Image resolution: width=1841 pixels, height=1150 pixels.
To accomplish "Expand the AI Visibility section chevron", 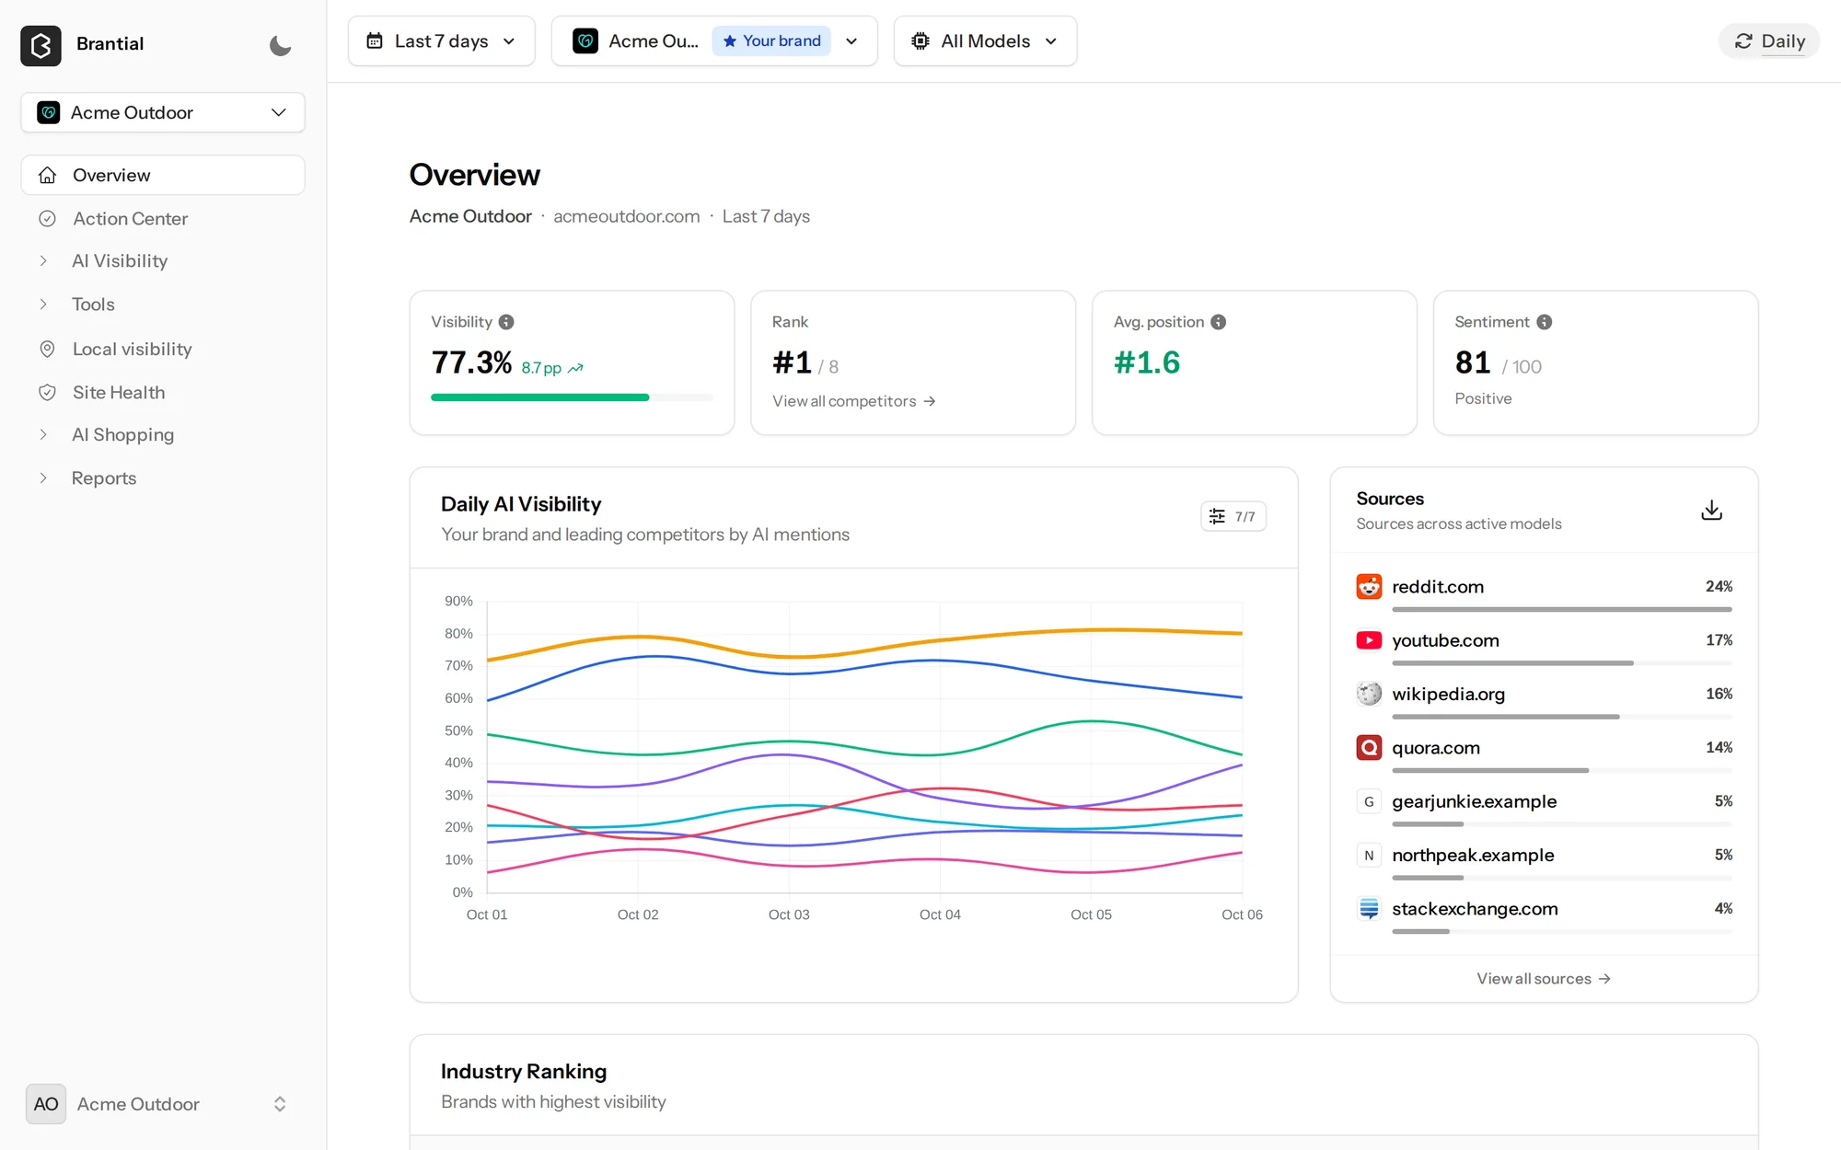I will [x=43, y=261].
